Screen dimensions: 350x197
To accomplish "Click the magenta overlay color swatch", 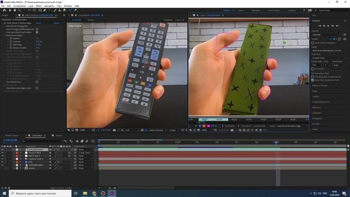I will pyautogui.click(x=208, y=126).
